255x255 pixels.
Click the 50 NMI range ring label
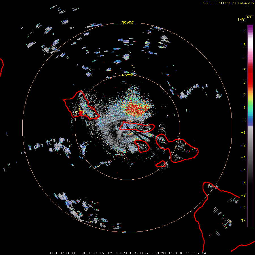[127, 75]
